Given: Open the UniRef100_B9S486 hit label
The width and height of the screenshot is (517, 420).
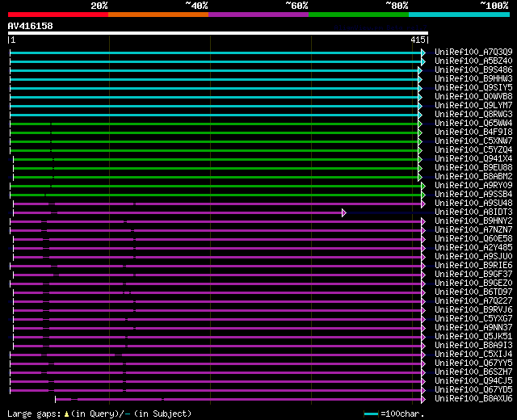Looking at the screenshot, I should tap(473, 70).
